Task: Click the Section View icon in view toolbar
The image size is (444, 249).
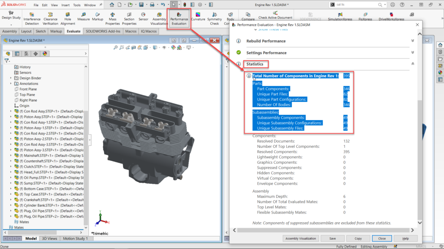Action: pos(134,48)
